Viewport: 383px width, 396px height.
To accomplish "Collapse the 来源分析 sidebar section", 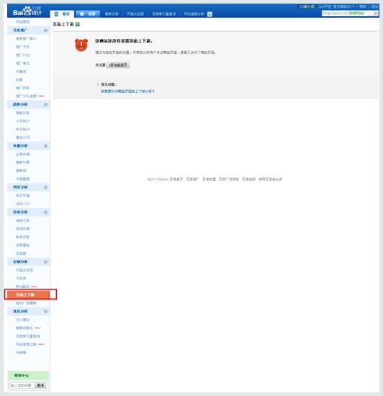I will click(45, 146).
